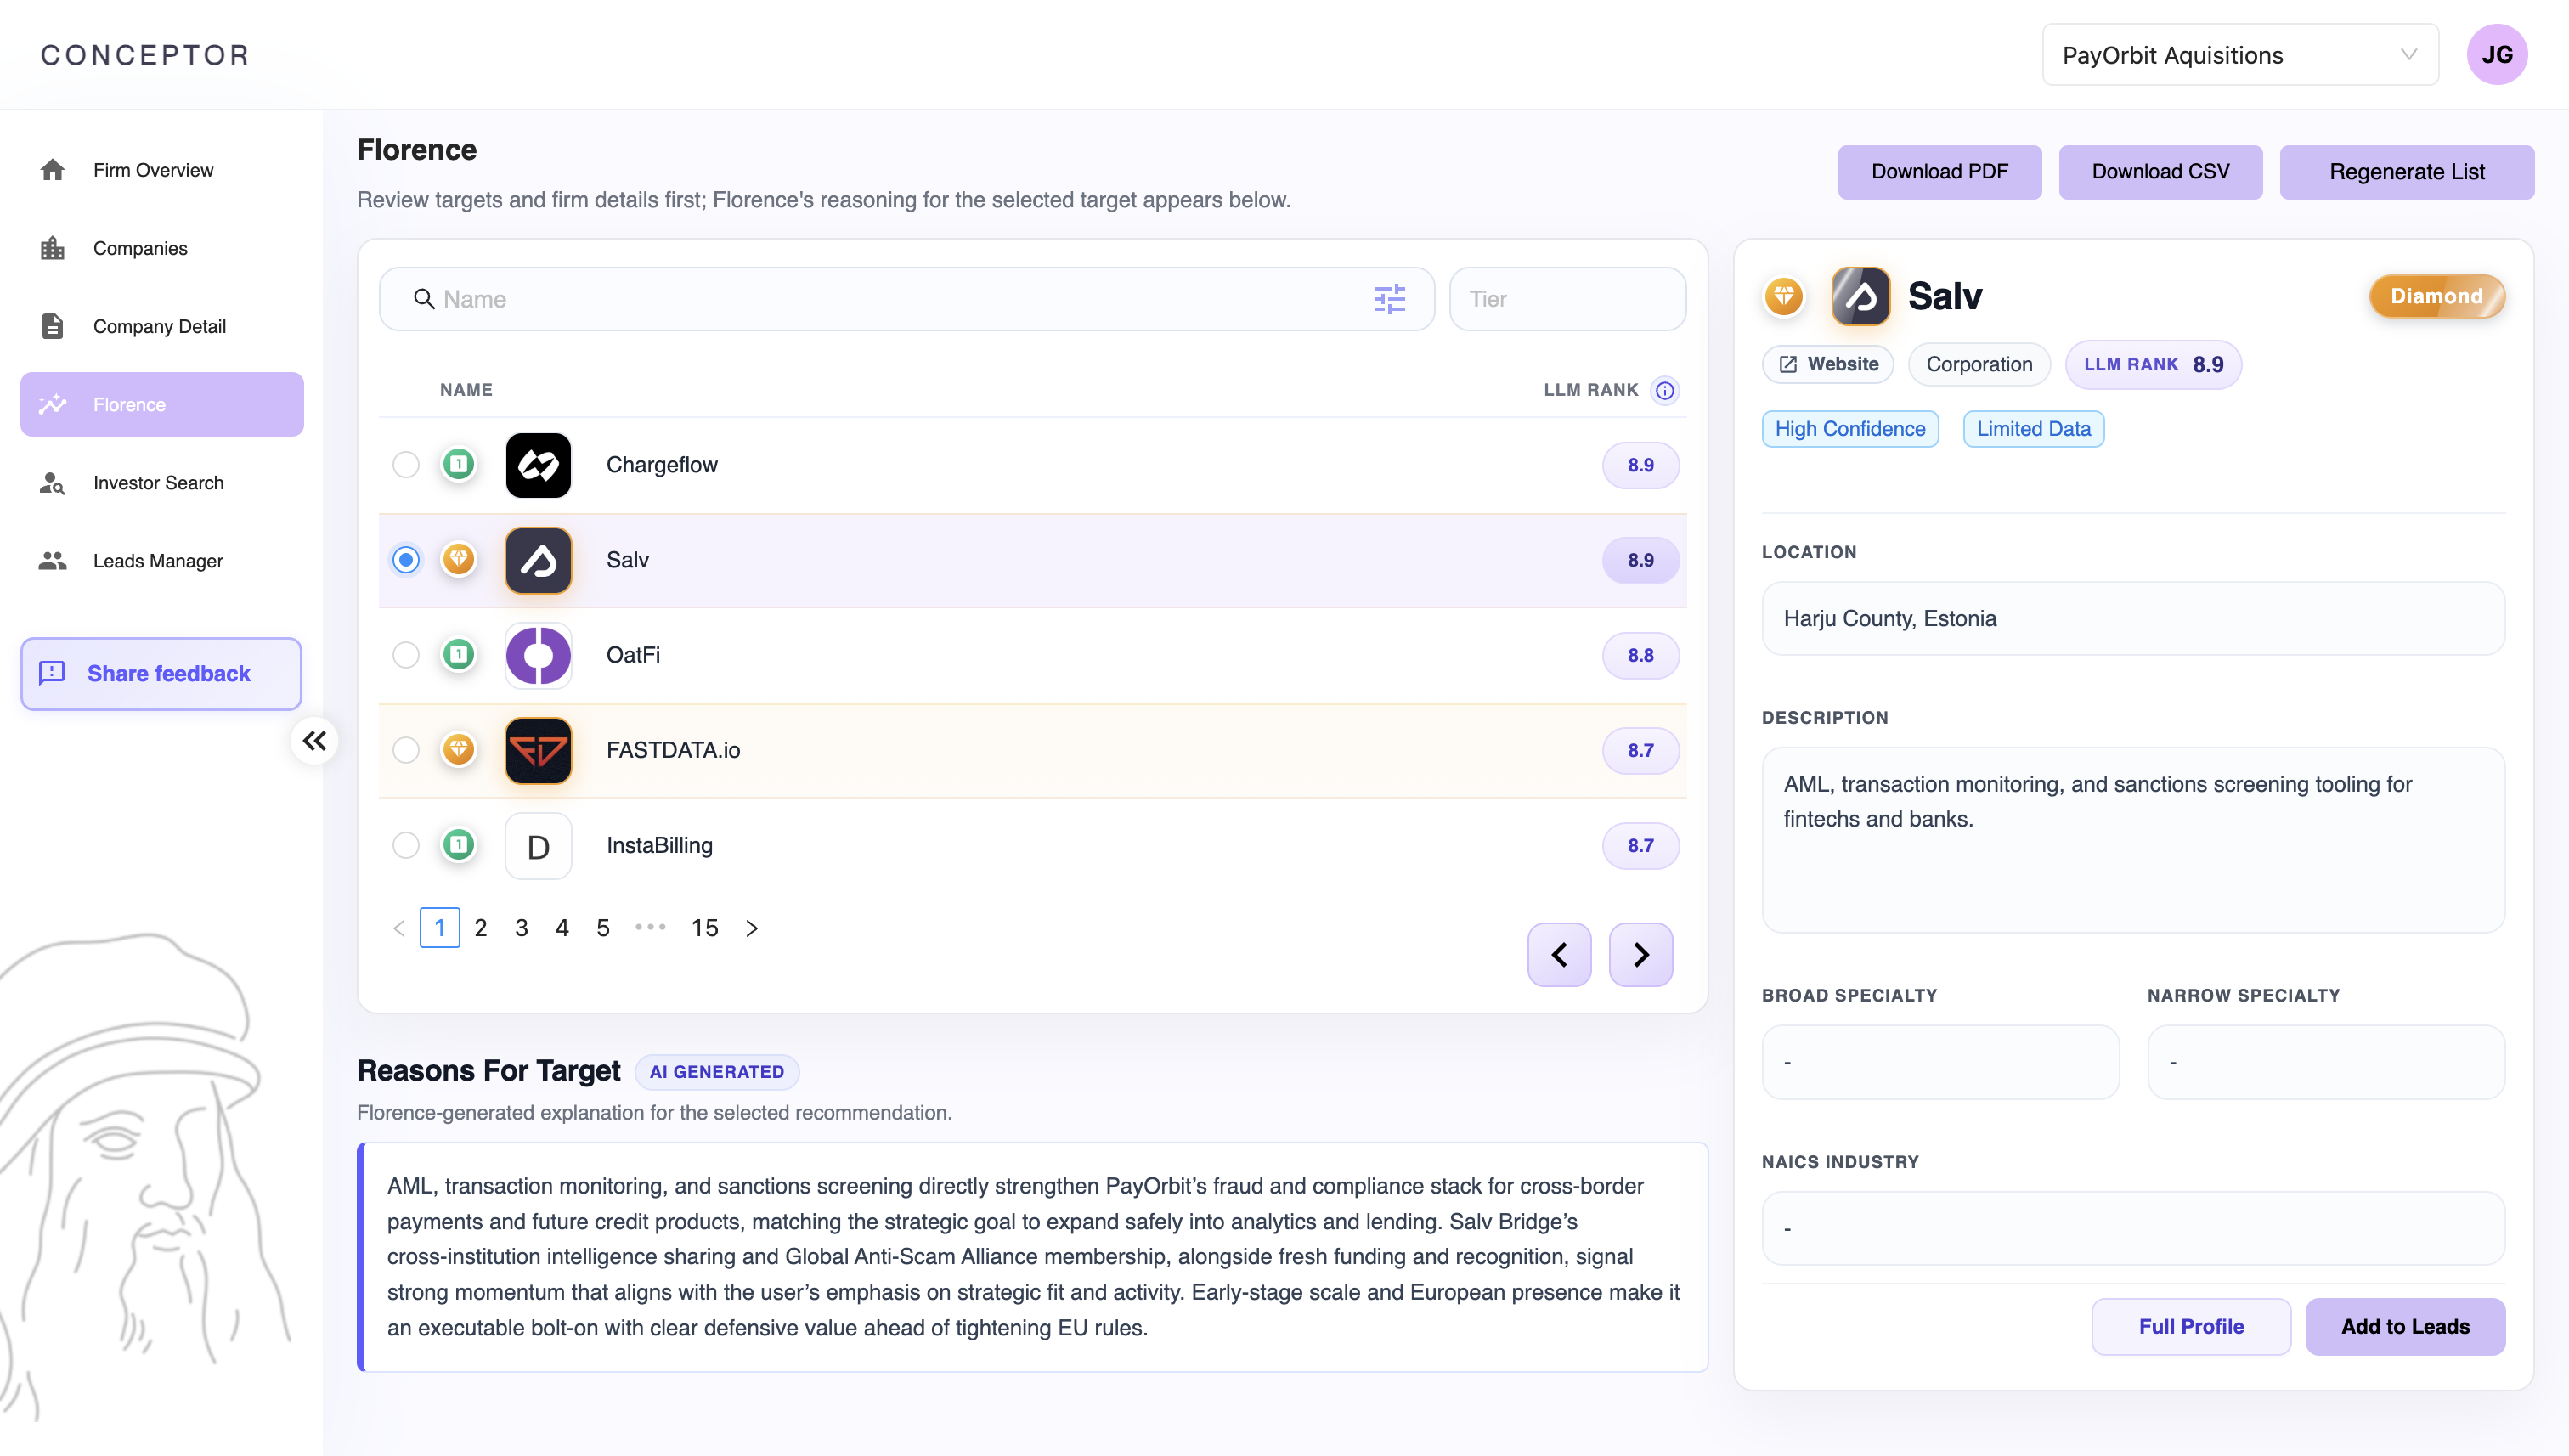This screenshot has width=2569, height=1456.
Task: Open Company Detail in the sidebar
Action: (162, 326)
